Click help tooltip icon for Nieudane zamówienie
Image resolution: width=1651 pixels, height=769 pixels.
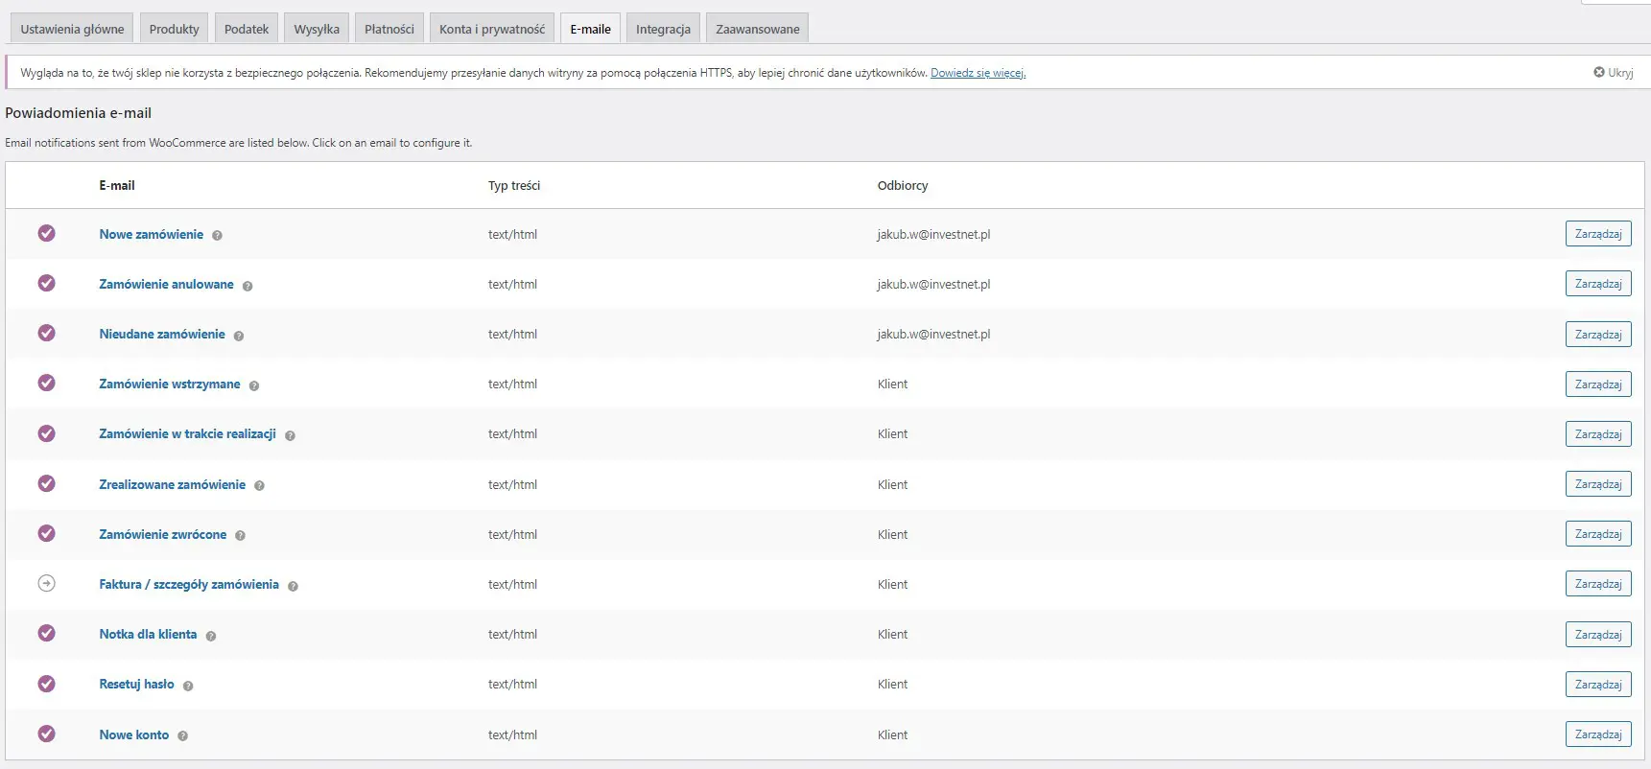point(239,336)
